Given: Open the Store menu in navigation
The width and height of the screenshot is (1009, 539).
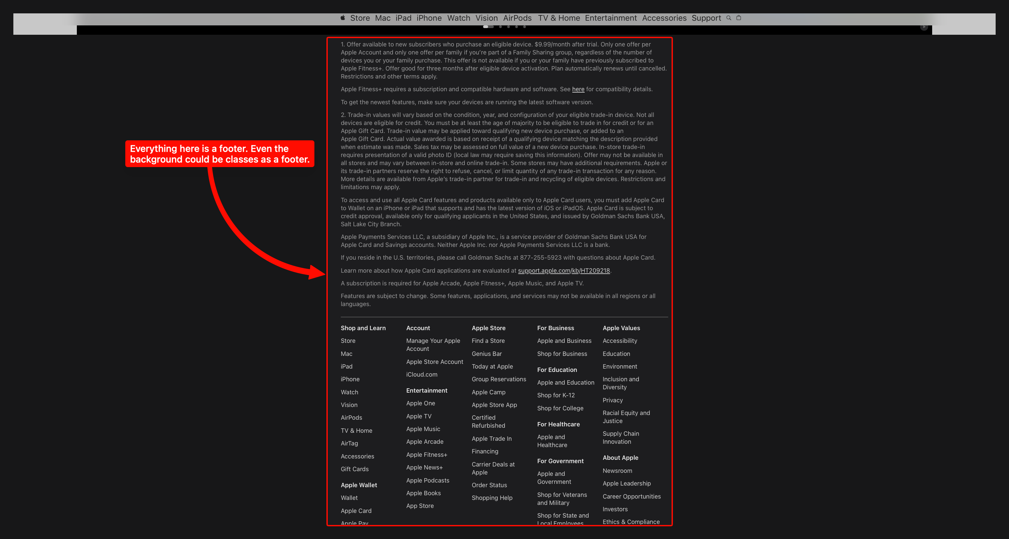Looking at the screenshot, I should (359, 18).
